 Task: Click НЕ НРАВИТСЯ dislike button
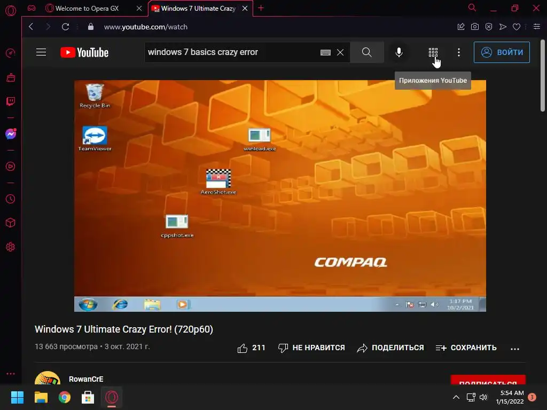pos(311,348)
